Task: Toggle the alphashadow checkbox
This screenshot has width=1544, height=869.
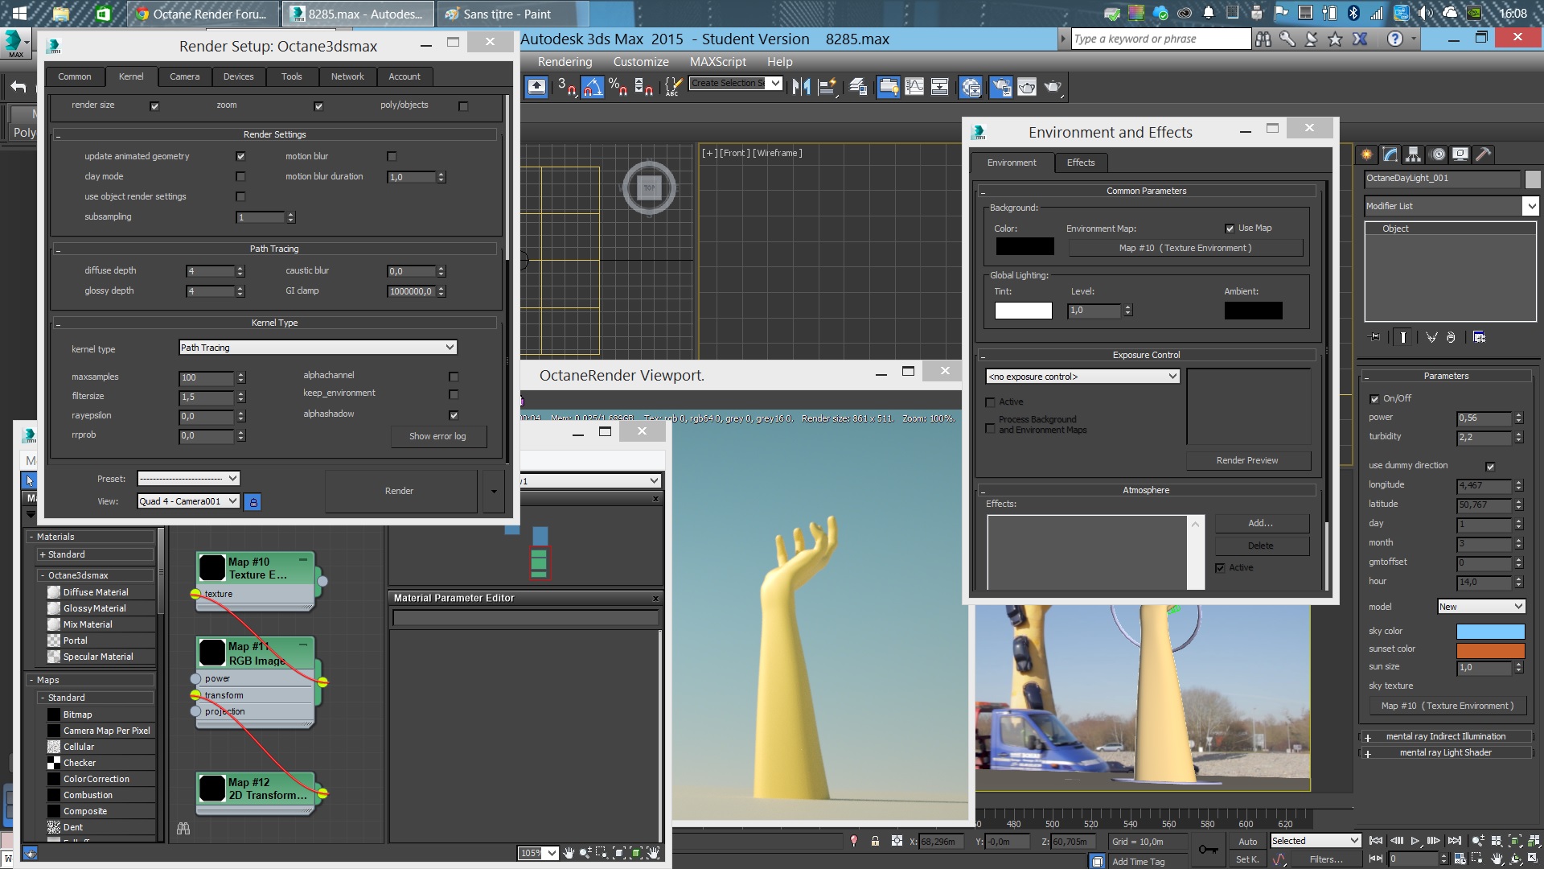Action: (x=454, y=415)
